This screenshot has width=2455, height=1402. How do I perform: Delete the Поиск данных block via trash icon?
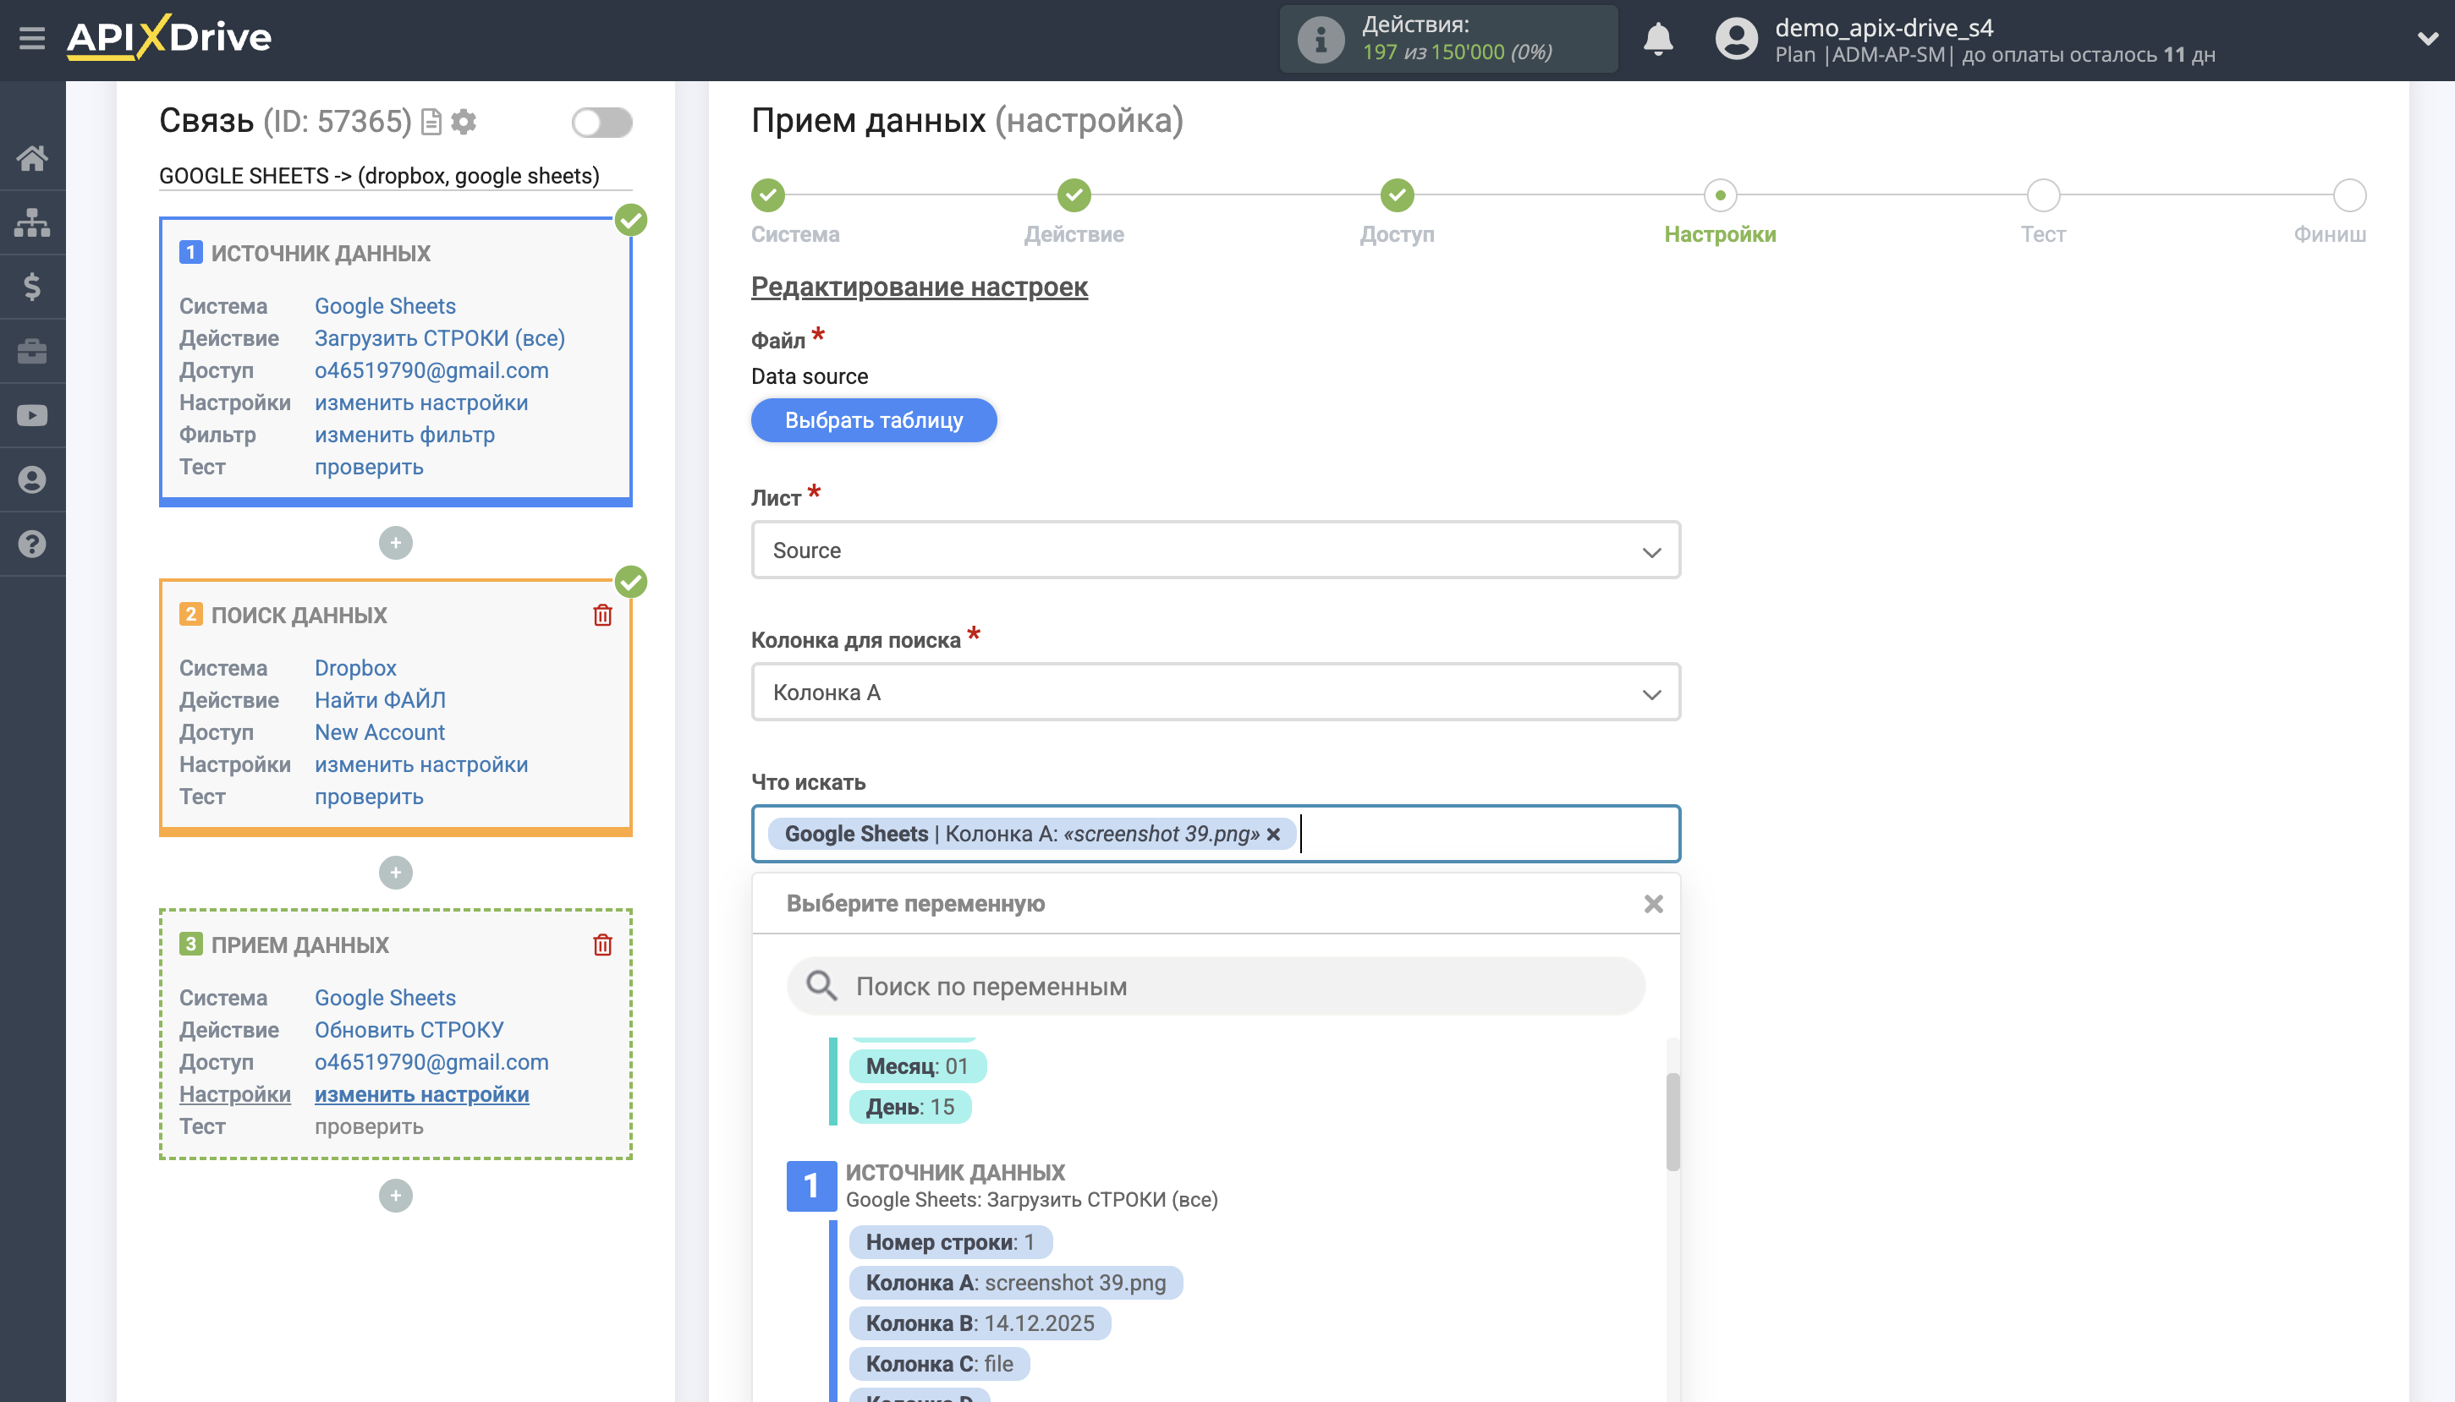point(603,615)
